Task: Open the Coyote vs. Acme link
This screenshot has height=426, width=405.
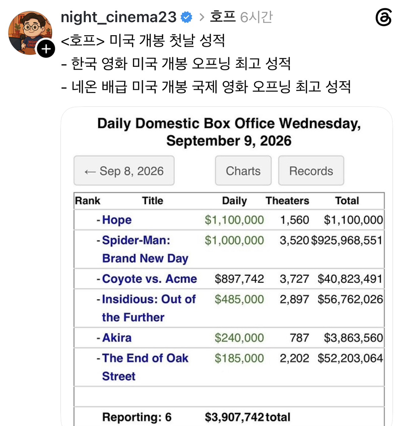Action: click(150, 279)
